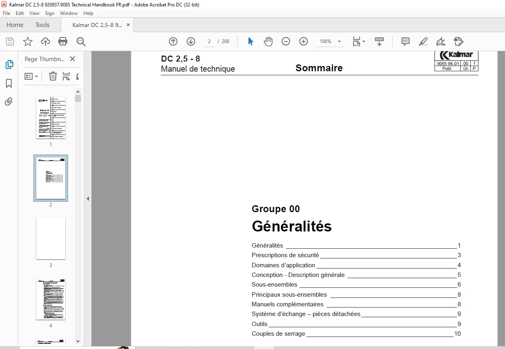Zoom in with the plus icon

coord(304,41)
